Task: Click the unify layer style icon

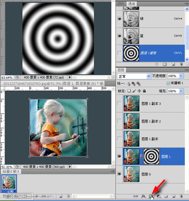Action: pyautogui.click(x=138, y=84)
